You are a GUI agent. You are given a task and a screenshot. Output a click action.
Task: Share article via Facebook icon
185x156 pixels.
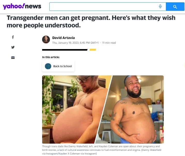[x=13, y=37]
